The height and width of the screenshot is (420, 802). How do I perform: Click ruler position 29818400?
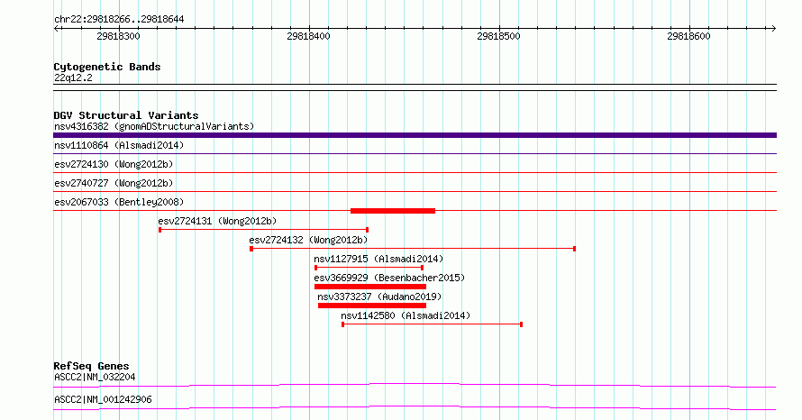[308, 36]
